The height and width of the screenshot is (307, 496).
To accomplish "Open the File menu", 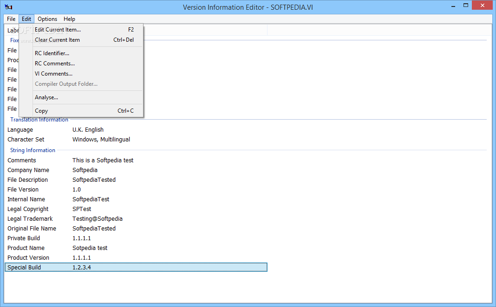I will 11,19.
